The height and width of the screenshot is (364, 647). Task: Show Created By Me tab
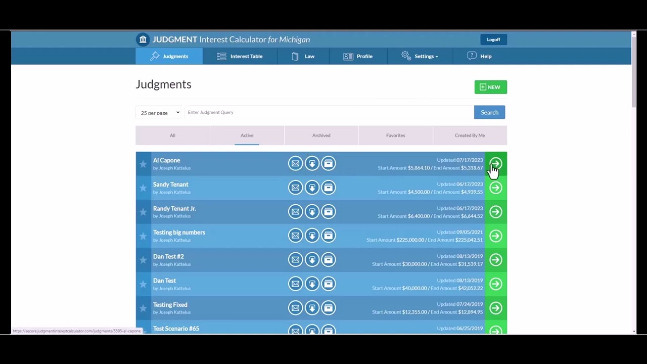click(470, 135)
